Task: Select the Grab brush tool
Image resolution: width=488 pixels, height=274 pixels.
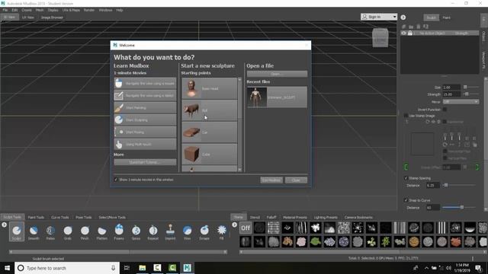Action: 68,231
